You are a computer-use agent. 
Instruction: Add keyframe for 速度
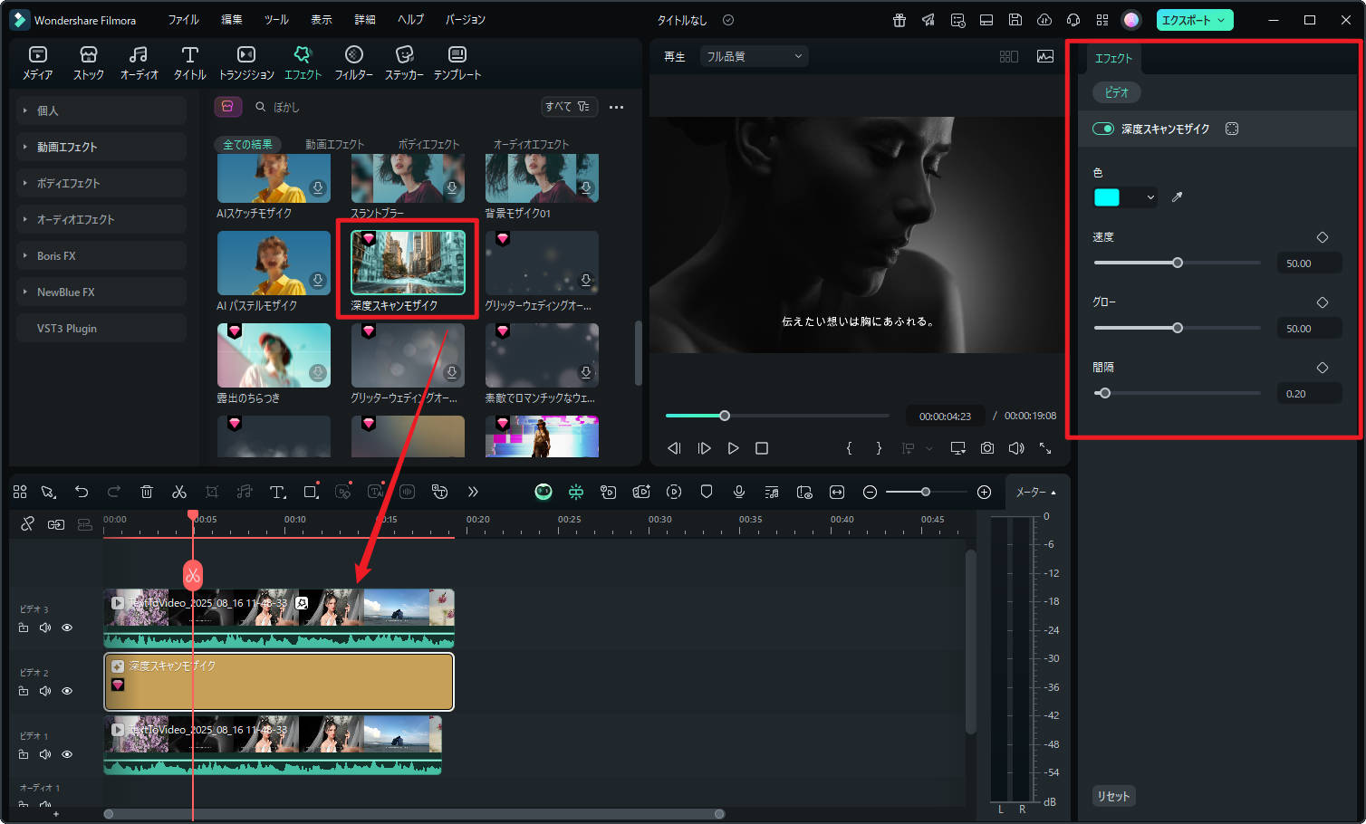pyautogui.click(x=1323, y=237)
